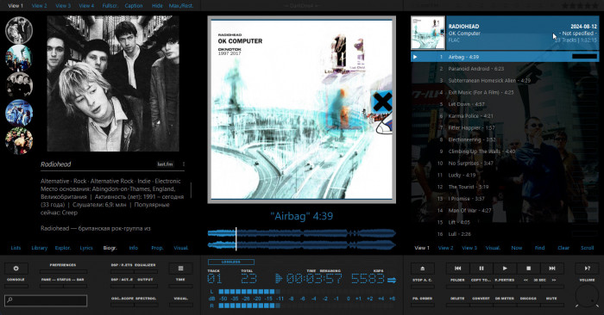Click the Delete button

click(457, 305)
